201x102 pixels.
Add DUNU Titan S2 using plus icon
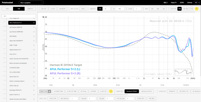(34, 86)
